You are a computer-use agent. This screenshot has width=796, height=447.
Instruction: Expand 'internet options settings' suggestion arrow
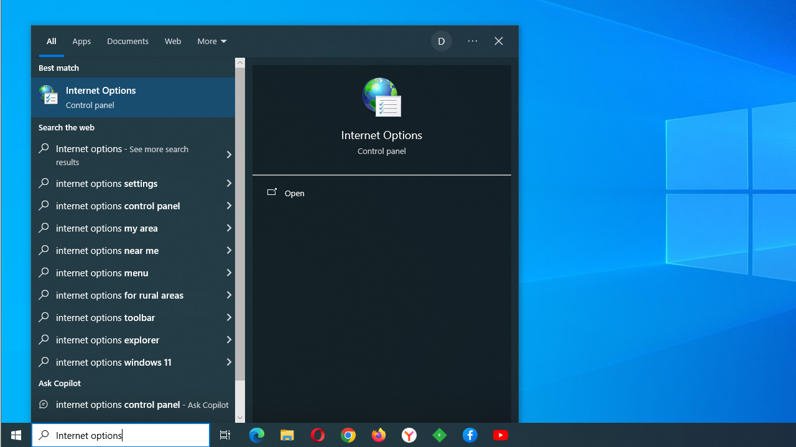tap(228, 183)
